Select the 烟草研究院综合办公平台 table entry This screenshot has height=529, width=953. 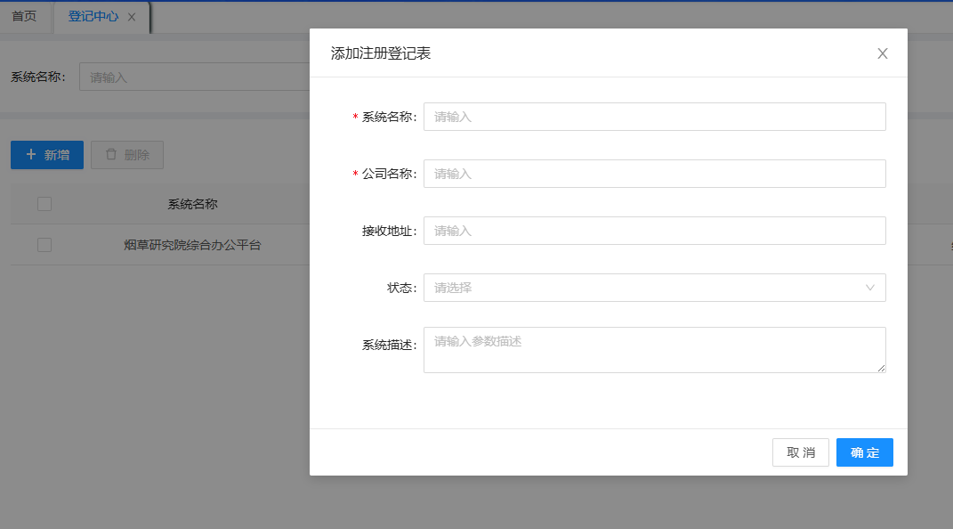point(192,245)
